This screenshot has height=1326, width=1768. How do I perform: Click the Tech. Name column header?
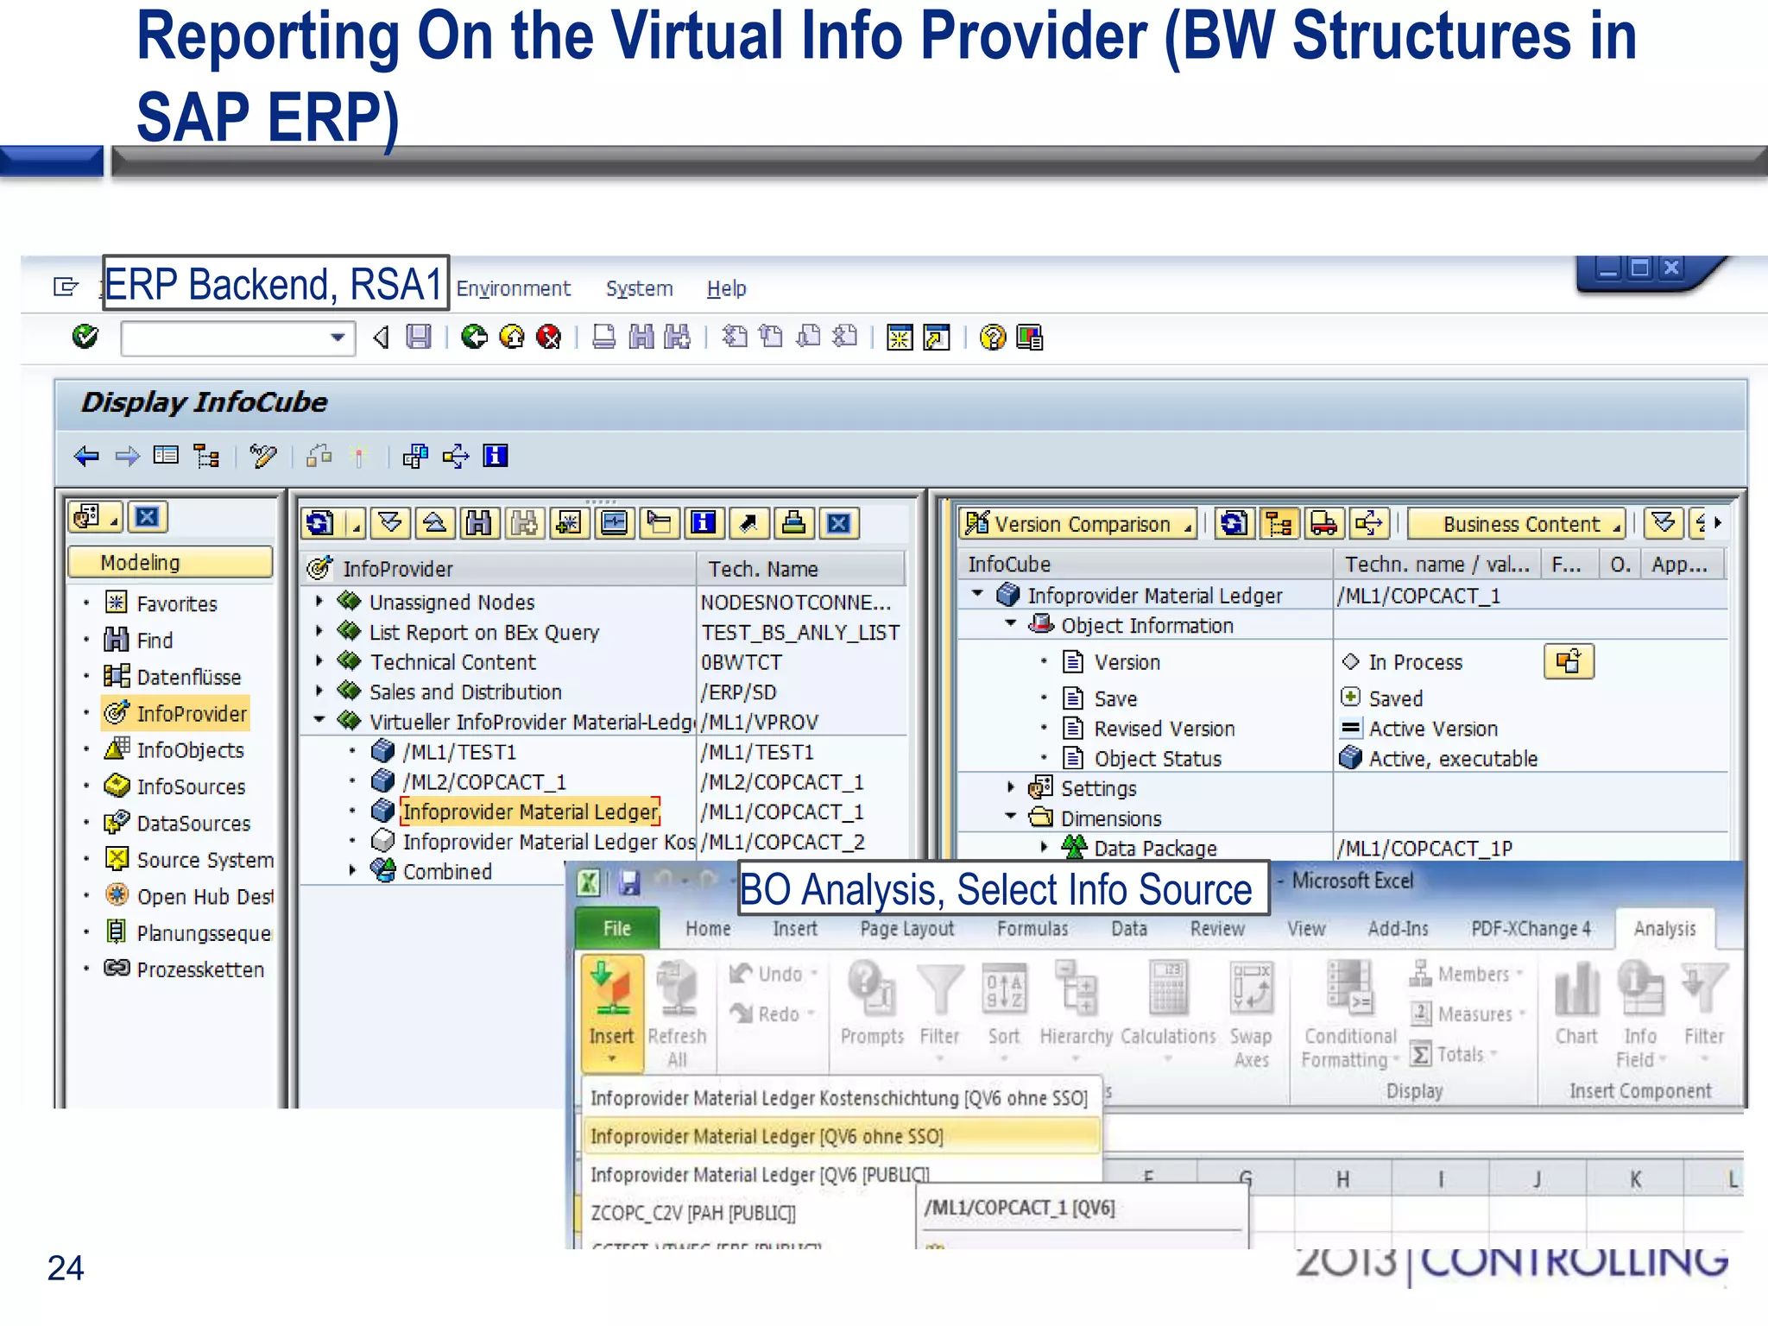pyautogui.click(x=800, y=569)
